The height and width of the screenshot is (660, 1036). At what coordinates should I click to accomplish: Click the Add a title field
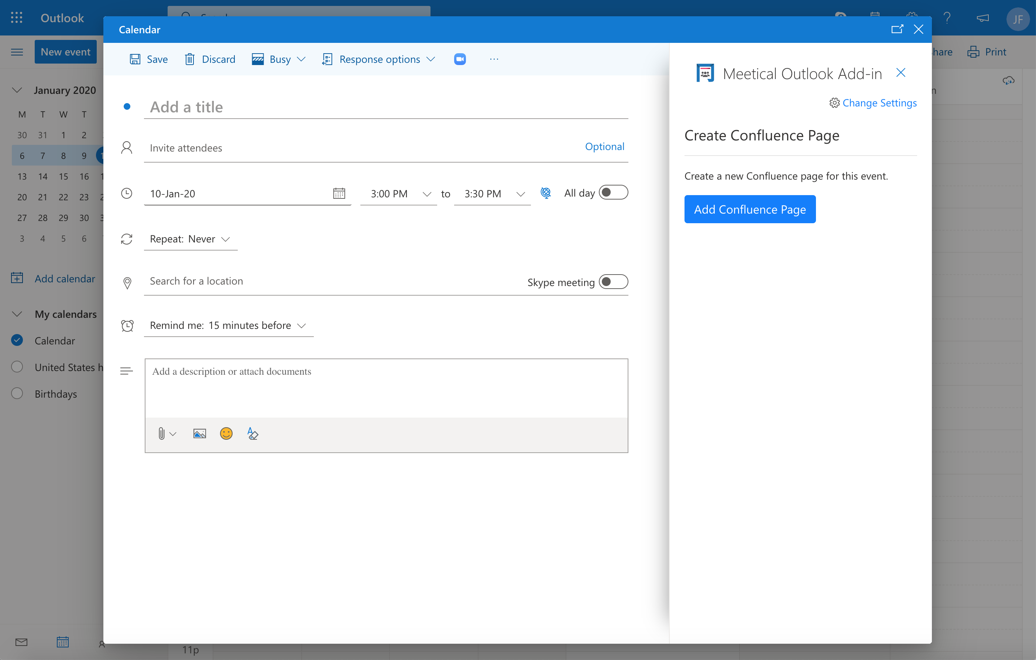click(x=386, y=107)
